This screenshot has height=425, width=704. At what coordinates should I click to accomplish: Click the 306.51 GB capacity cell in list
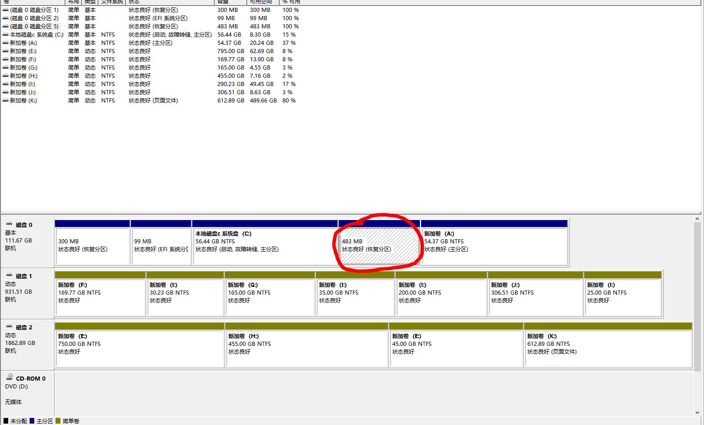(x=231, y=92)
